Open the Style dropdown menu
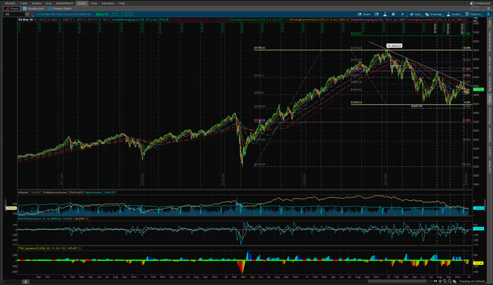Image resolution: width=493 pixels, height=285 pixels. pos(416,14)
